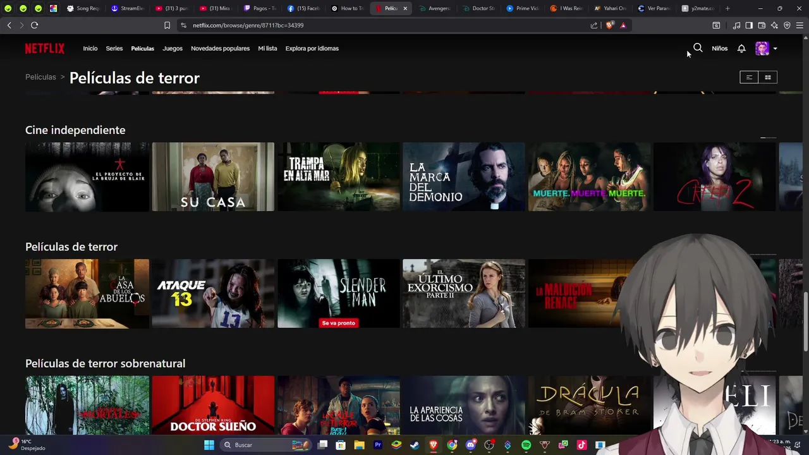
Task: Open Premiere Pro from taskbar
Action: click(378, 445)
